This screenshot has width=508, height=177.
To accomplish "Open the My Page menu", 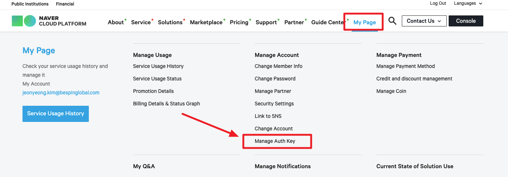I will [364, 22].
